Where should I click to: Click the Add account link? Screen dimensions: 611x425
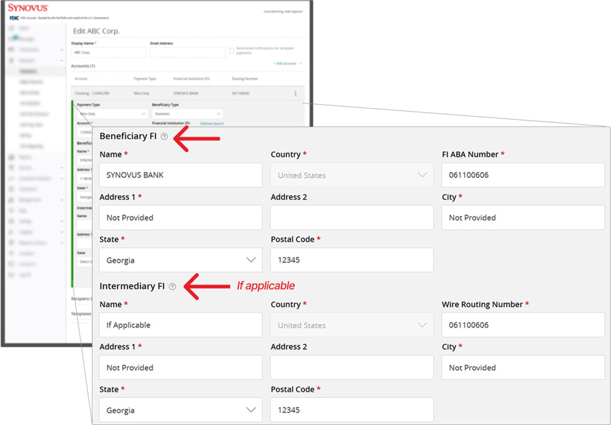click(x=285, y=64)
